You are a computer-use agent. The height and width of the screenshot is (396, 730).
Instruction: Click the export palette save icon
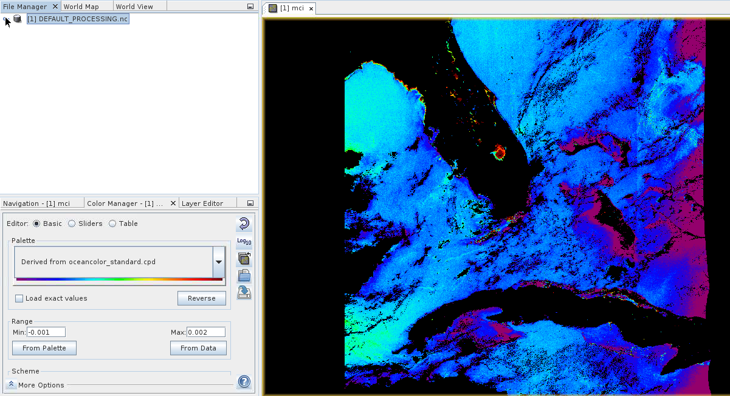pyautogui.click(x=244, y=293)
